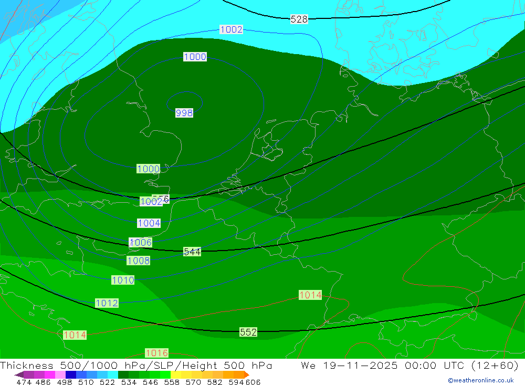Image resolution: width=525 pixels, height=385 pixels.
Task: Click the 1010 isobar label
Action: (123, 280)
